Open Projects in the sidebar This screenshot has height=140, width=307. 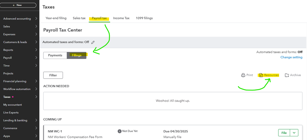(8, 73)
